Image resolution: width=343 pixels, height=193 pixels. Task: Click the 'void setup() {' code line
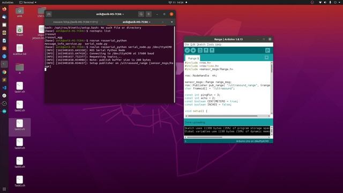tap(196, 111)
